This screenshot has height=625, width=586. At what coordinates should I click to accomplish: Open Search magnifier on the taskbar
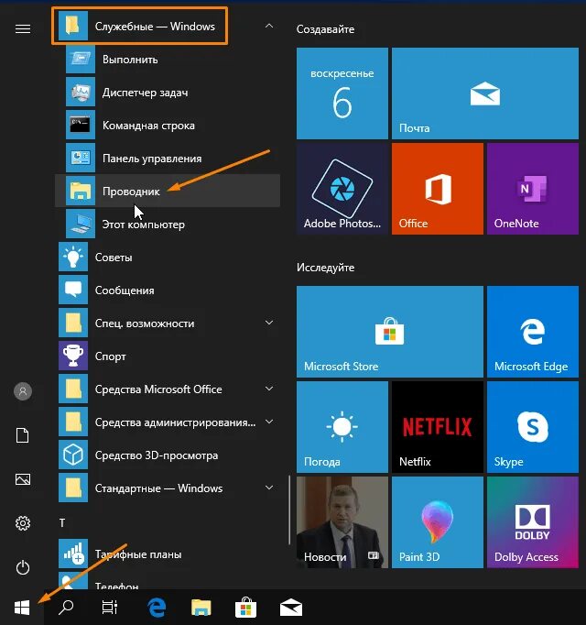66,608
